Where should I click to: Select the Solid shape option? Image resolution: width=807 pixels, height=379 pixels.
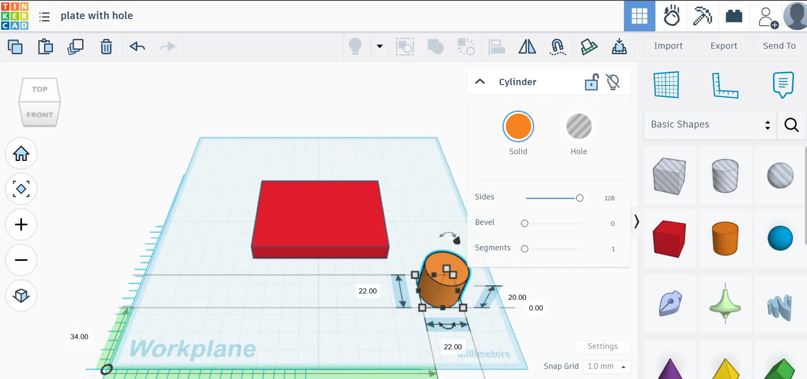click(518, 127)
